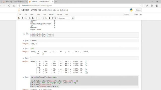Restart the kernel icon
The width and height of the screenshot is (161, 90).
53,18
